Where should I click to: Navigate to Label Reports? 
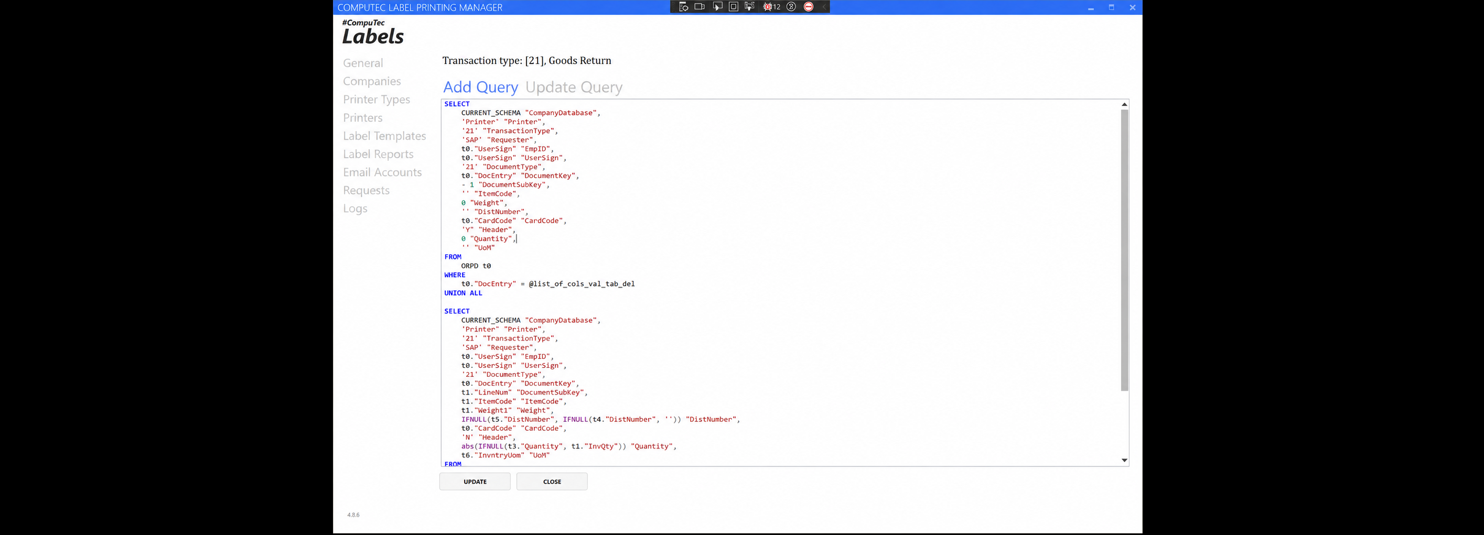379,155
